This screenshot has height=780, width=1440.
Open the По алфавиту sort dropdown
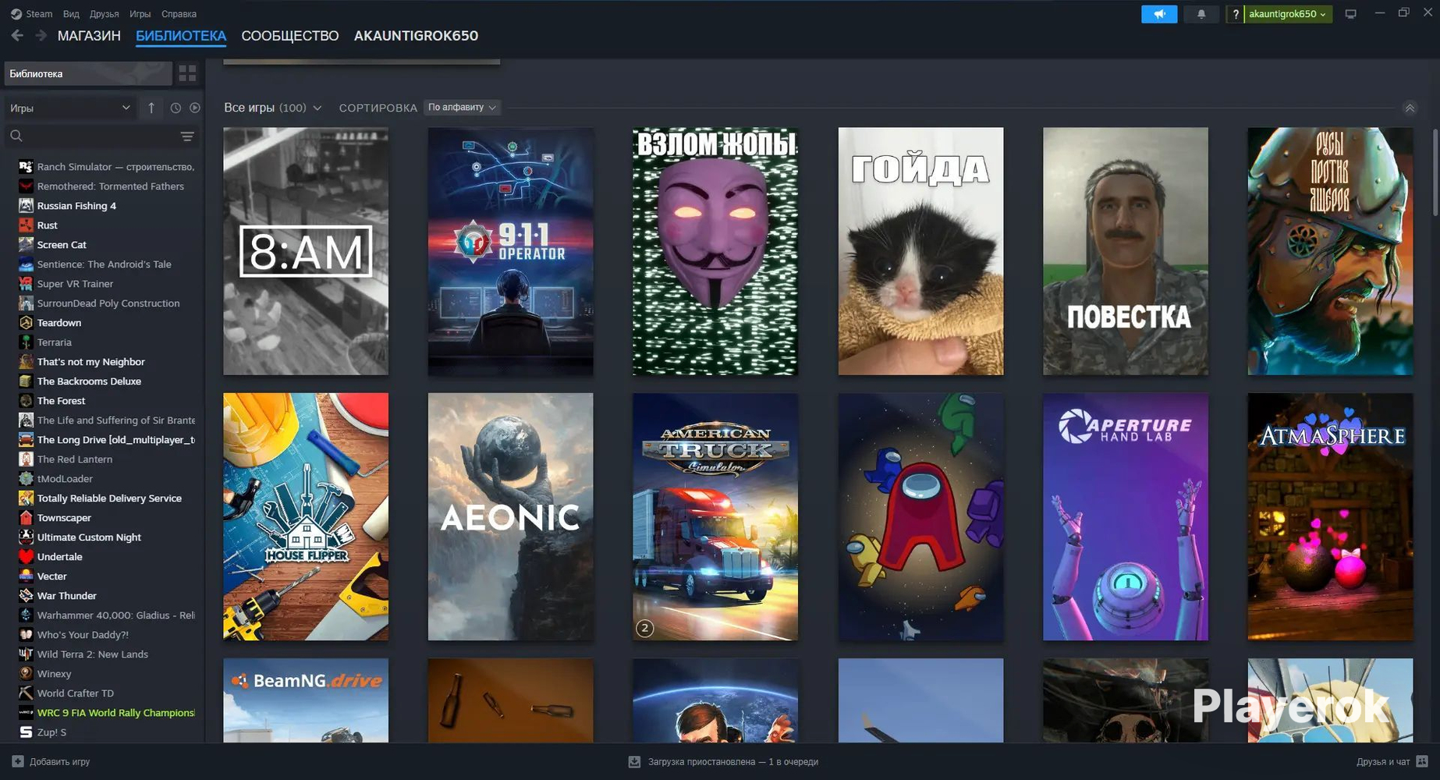coord(462,108)
